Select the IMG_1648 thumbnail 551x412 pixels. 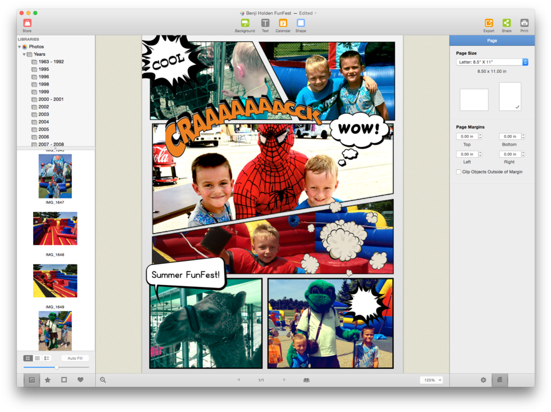pos(55,228)
